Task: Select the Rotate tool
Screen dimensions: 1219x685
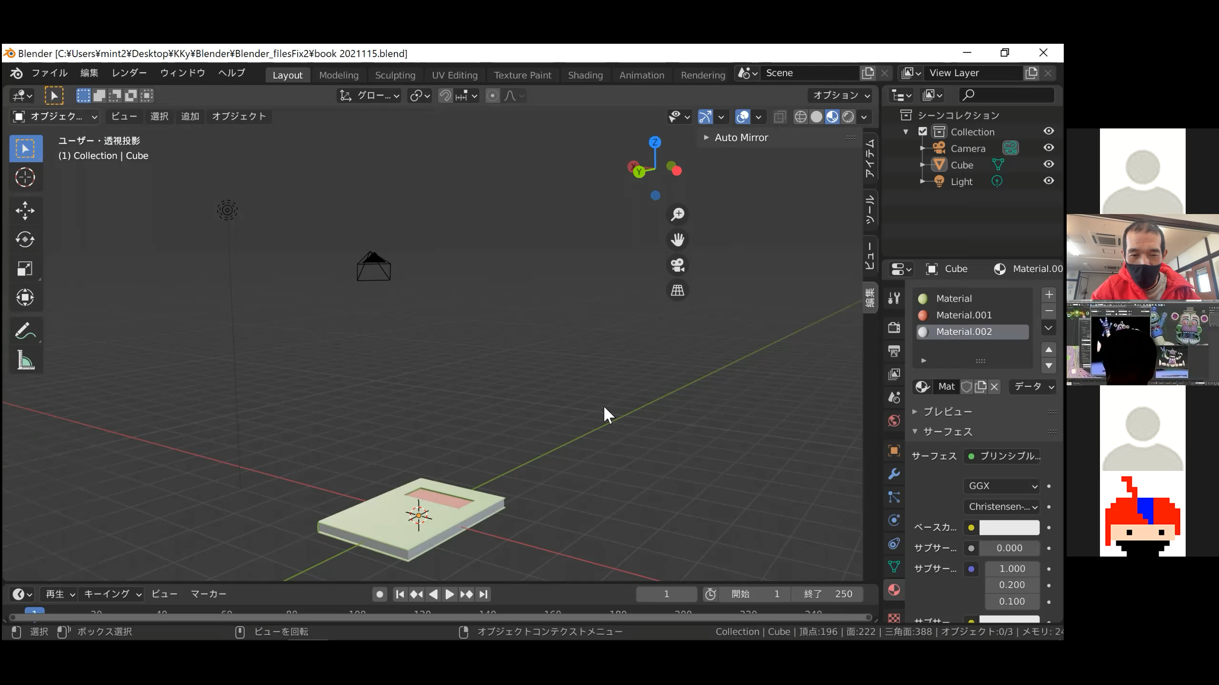Action: [25, 240]
